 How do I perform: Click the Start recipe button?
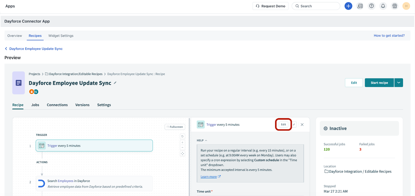(379, 83)
